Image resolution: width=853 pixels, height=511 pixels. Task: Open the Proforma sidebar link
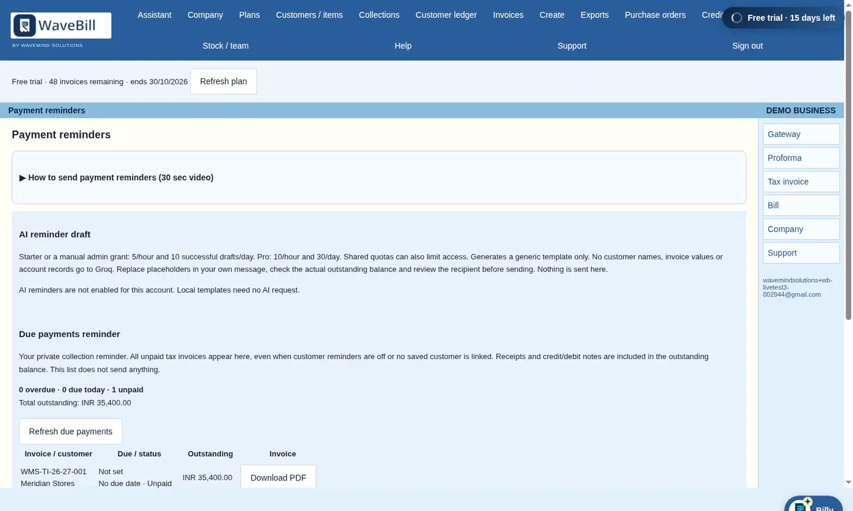point(801,158)
